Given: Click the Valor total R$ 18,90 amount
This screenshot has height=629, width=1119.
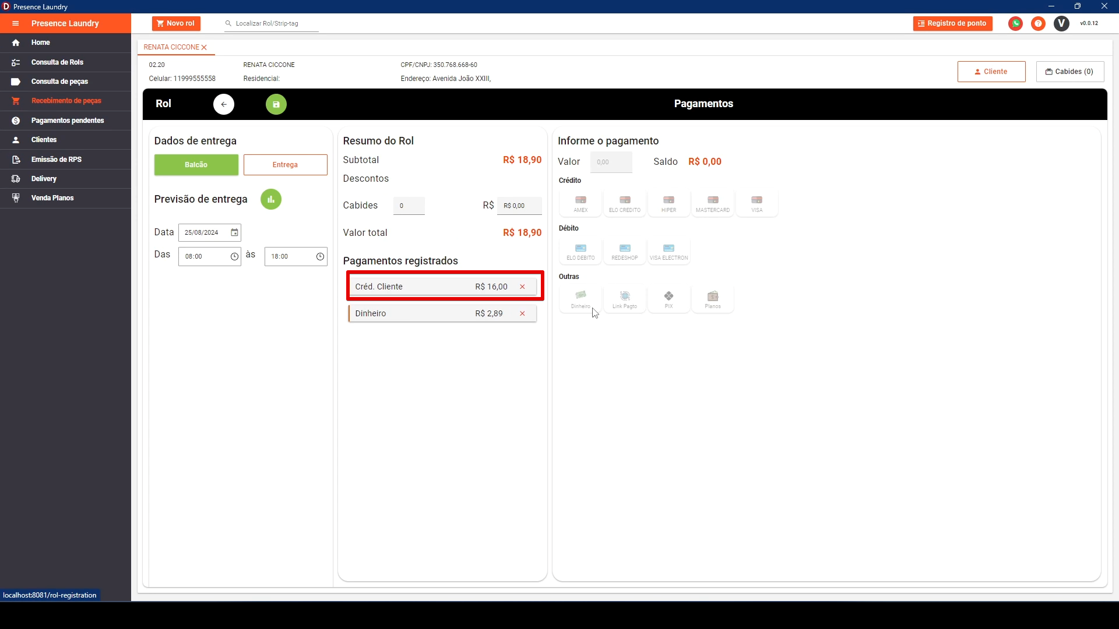Looking at the screenshot, I should pyautogui.click(x=522, y=233).
